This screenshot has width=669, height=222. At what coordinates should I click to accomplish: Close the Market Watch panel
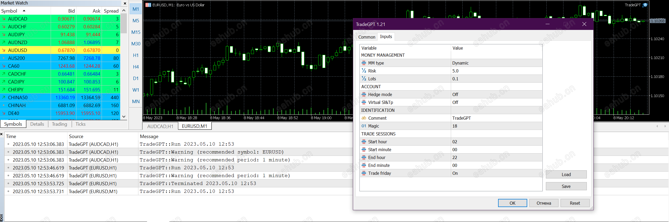click(125, 3)
